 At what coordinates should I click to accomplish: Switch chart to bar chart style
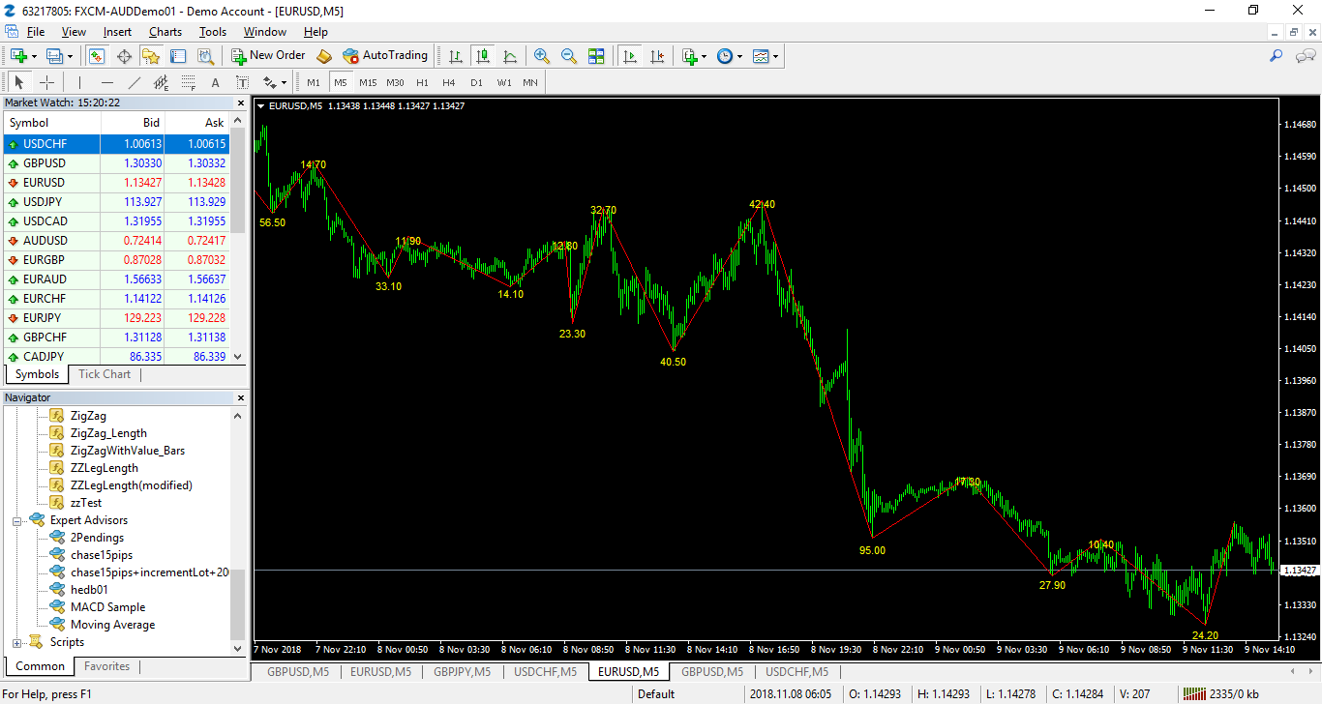pyautogui.click(x=455, y=56)
